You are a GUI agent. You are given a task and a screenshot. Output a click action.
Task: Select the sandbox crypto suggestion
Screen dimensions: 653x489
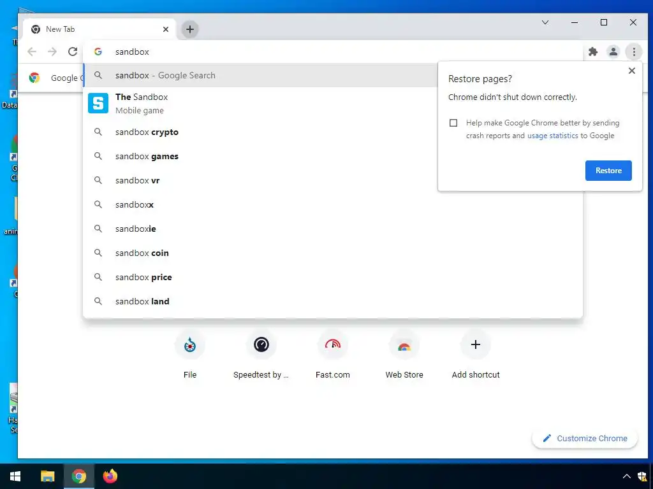tap(260, 132)
